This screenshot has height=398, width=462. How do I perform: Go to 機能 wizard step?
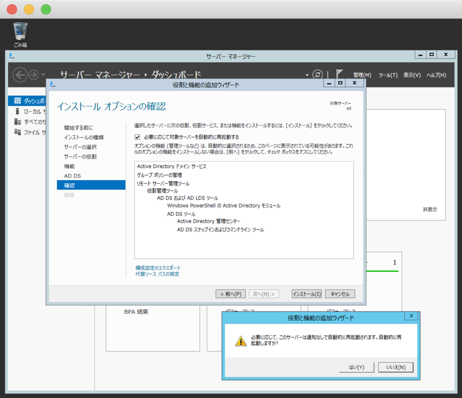click(69, 166)
